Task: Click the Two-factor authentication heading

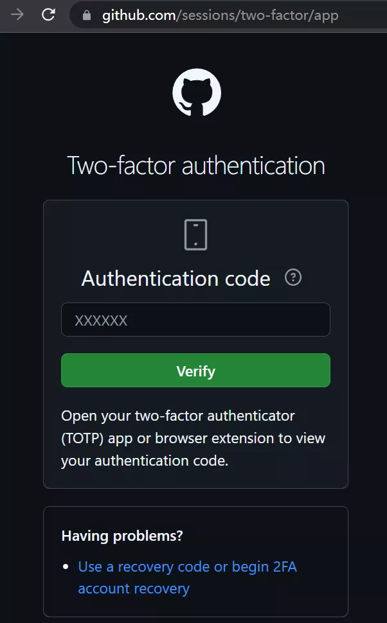Action: click(196, 166)
